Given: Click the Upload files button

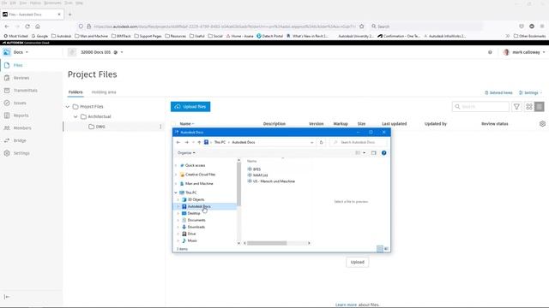Looking at the screenshot, I should pos(190,106).
